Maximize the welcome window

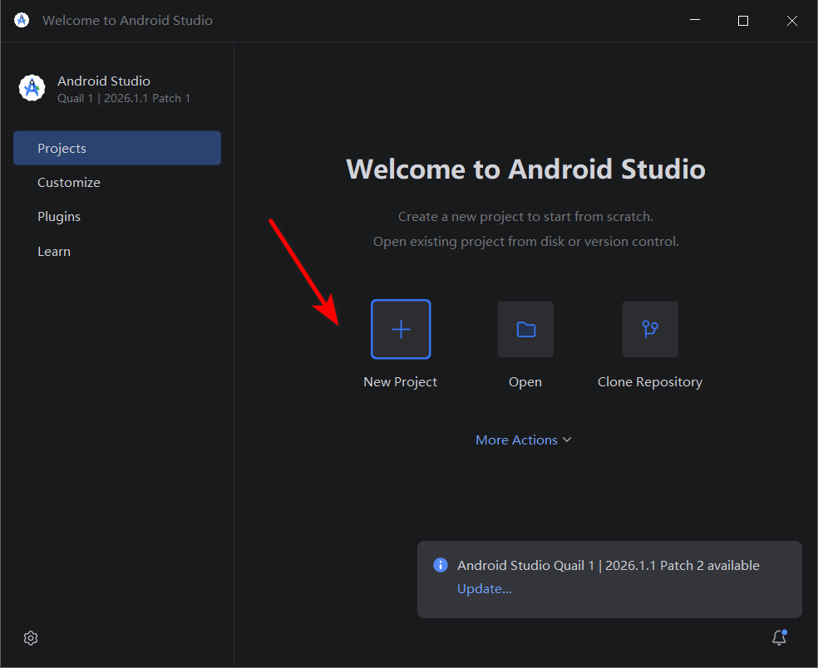pos(743,20)
